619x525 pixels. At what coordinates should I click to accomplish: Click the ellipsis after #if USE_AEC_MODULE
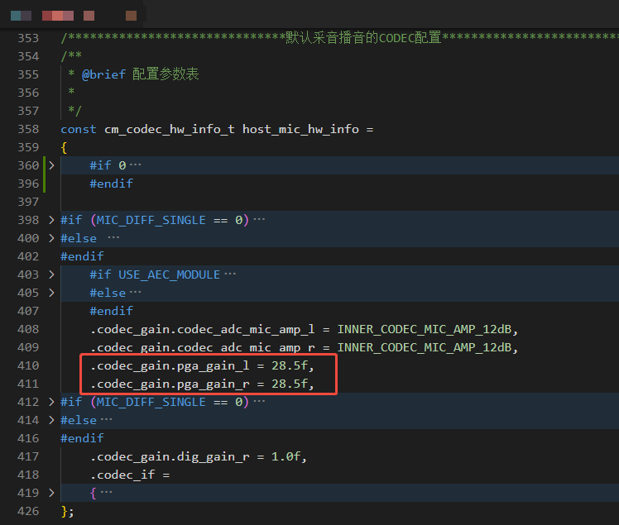pos(230,274)
